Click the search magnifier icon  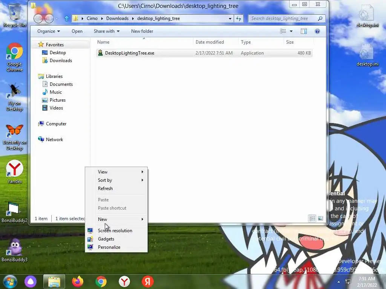pos(320,18)
